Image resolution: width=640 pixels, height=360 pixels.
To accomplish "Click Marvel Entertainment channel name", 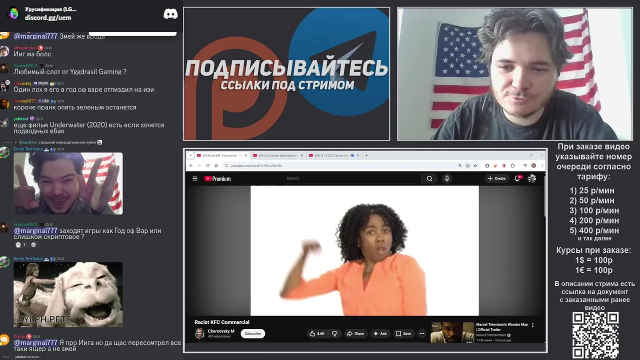I will tap(491, 335).
